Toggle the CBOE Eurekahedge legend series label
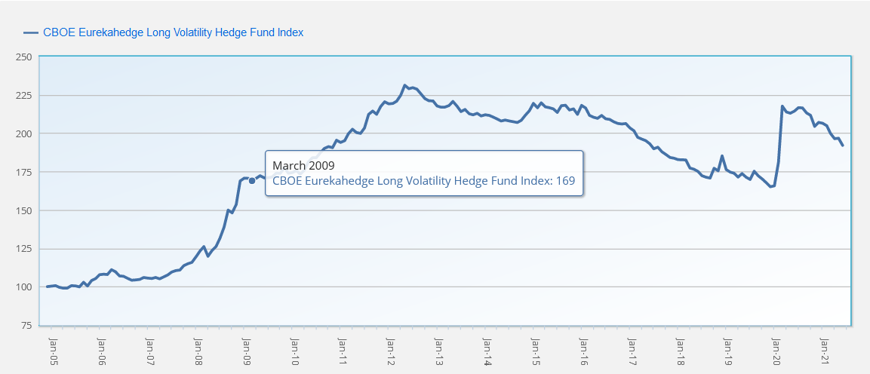Viewport: 870px width, 374px height. pyautogui.click(x=173, y=32)
